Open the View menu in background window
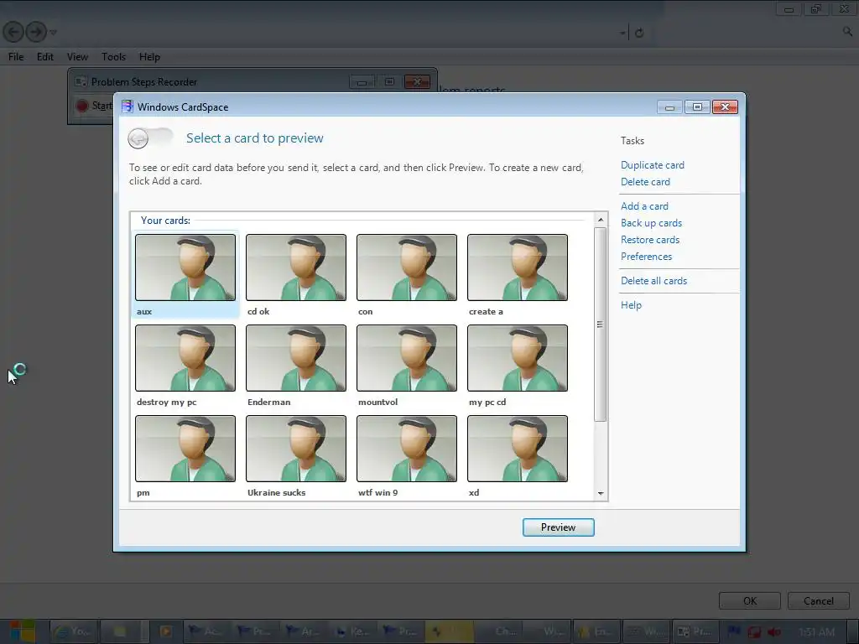Image resolution: width=859 pixels, height=644 pixels. click(x=77, y=57)
